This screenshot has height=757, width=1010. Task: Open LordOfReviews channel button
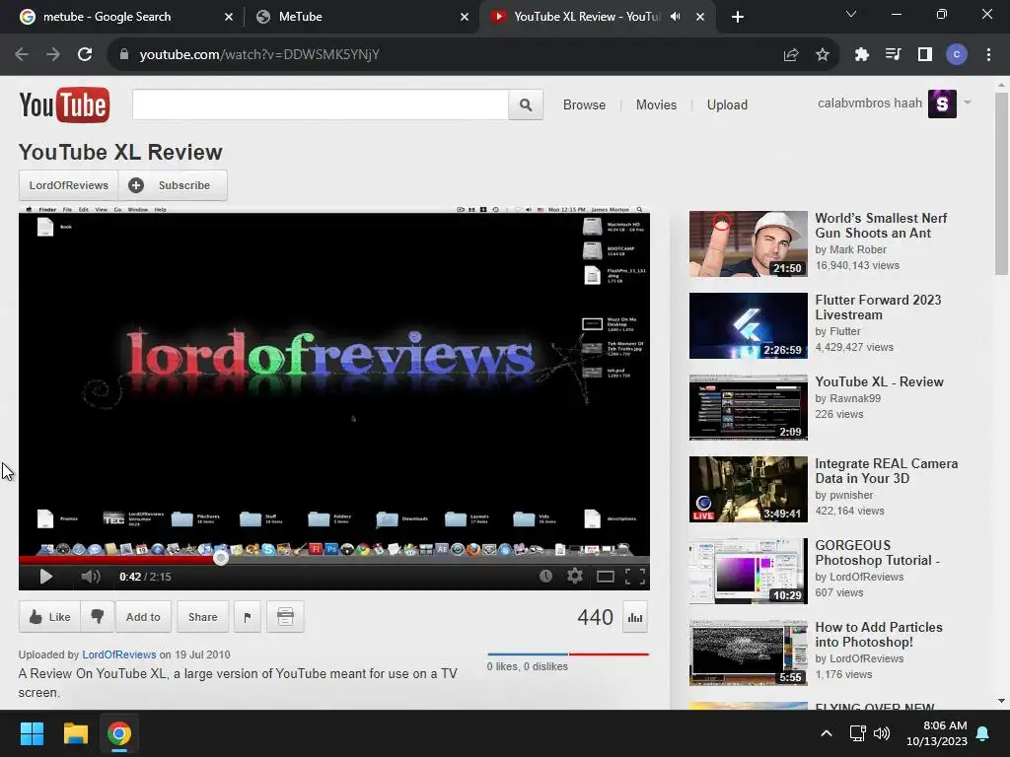pos(68,185)
